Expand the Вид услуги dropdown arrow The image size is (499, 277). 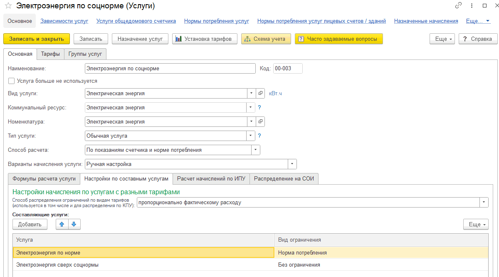pyautogui.click(x=251, y=94)
